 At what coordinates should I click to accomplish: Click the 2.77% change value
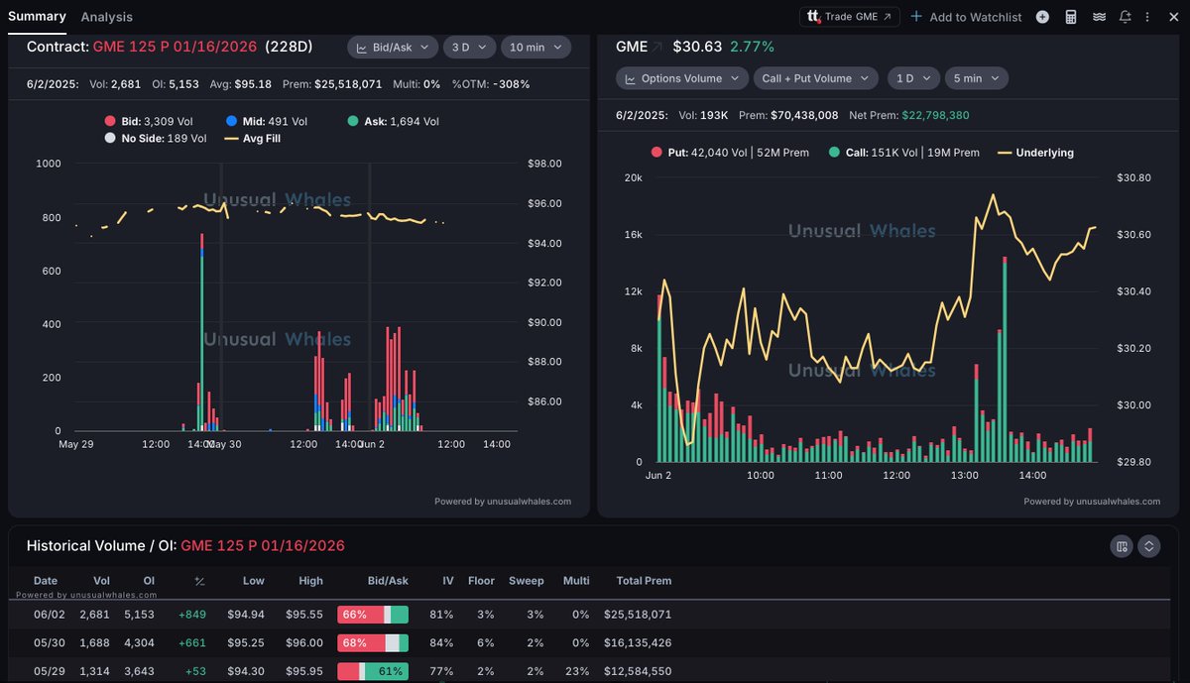click(x=753, y=47)
